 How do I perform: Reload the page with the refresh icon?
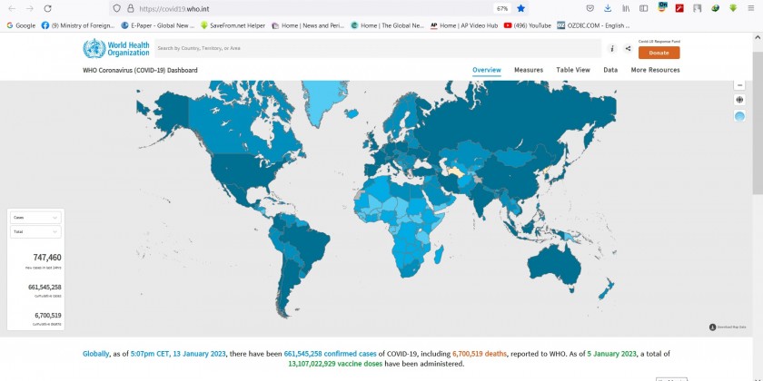click(50, 8)
